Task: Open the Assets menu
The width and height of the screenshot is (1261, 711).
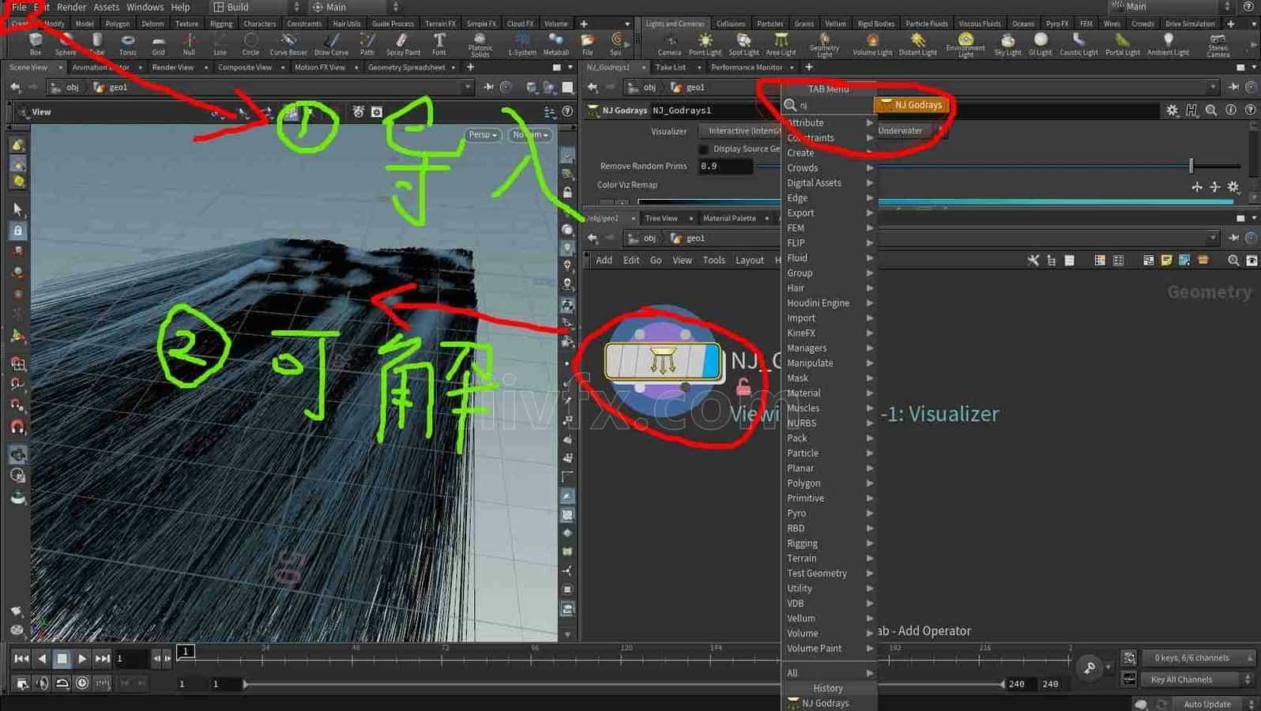Action: pyautogui.click(x=107, y=7)
